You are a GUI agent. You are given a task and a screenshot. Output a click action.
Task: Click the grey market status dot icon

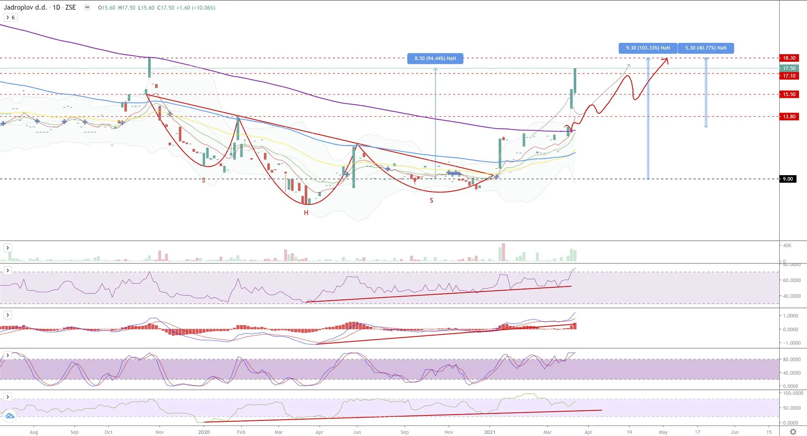87,8
